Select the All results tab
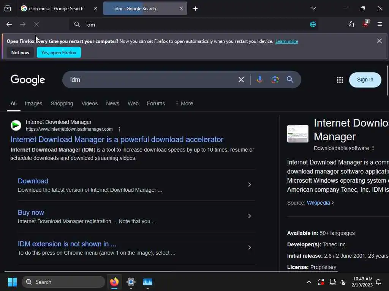389x291 pixels. [14, 103]
